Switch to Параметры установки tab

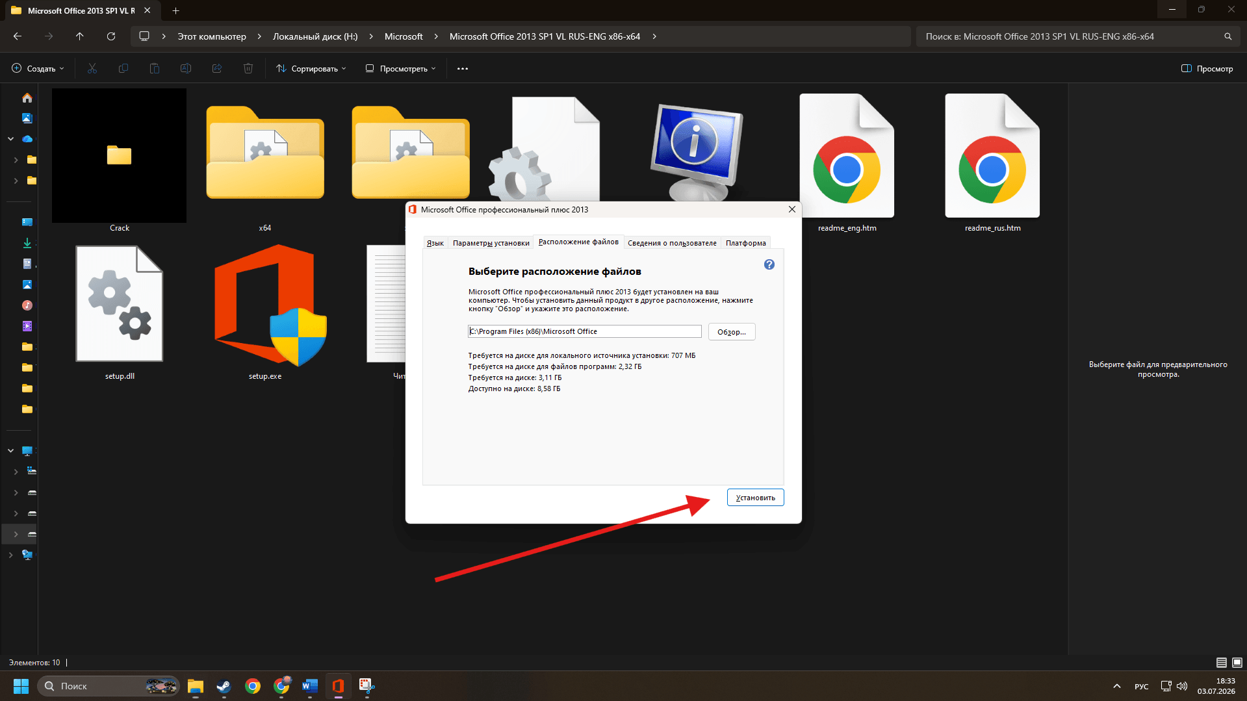[x=491, y=243]
